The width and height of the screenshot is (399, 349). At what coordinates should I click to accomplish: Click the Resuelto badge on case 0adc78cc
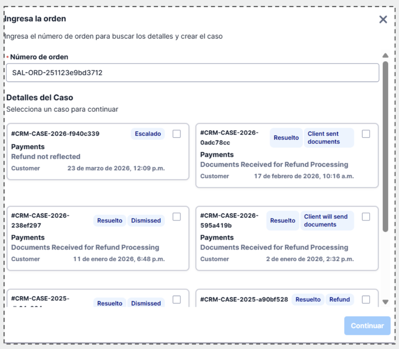286,138
